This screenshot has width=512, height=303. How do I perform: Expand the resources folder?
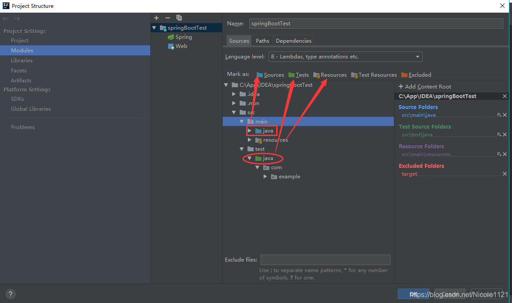coord(250,140)
